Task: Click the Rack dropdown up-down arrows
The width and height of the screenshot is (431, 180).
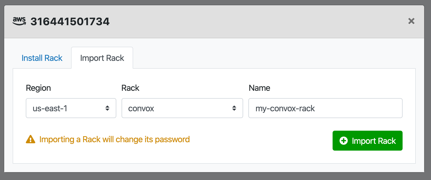Action: (234, 108)
